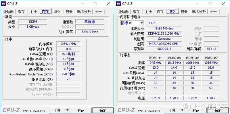
Task: Close the left CPU-Z window
Action: click(x=108, y=4)
